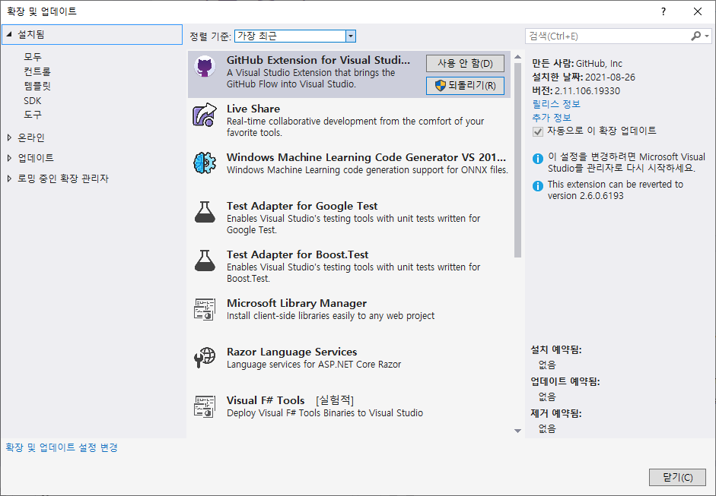Click the Razor Language Services icon
716x496 pixels.
point(205,358)
